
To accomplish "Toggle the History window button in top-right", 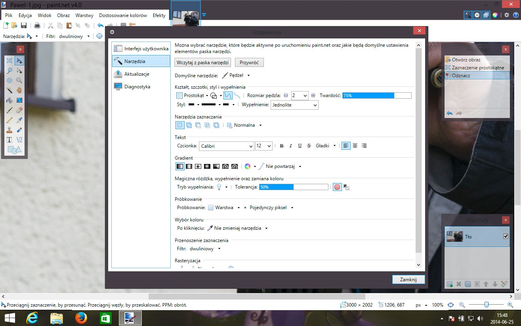I will pos(477,15).
